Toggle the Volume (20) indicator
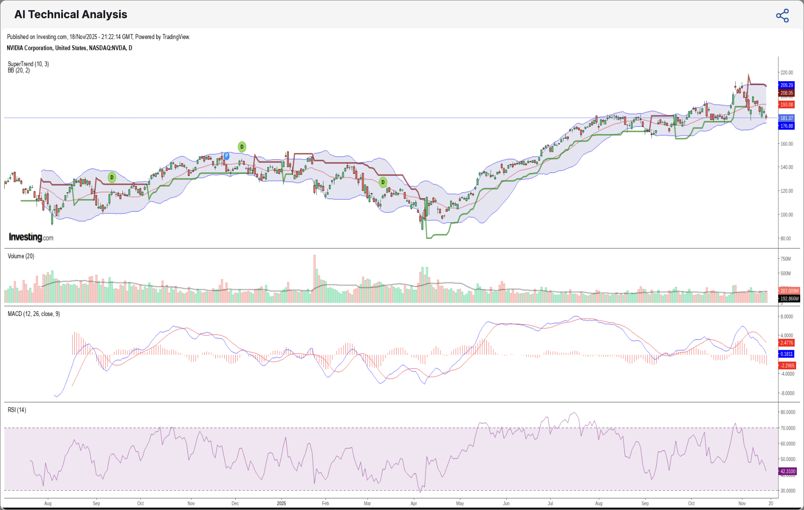This screenshot has width=804, height=510. point(20,256)
